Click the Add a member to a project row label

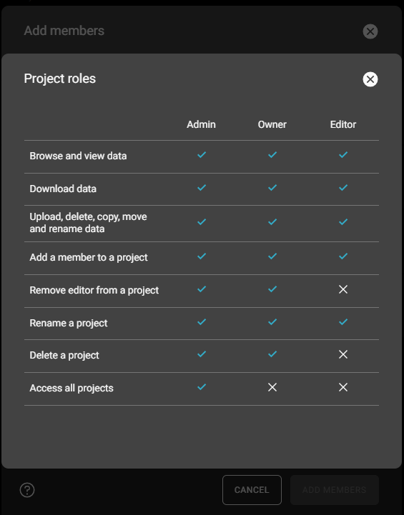coord(89,257)
